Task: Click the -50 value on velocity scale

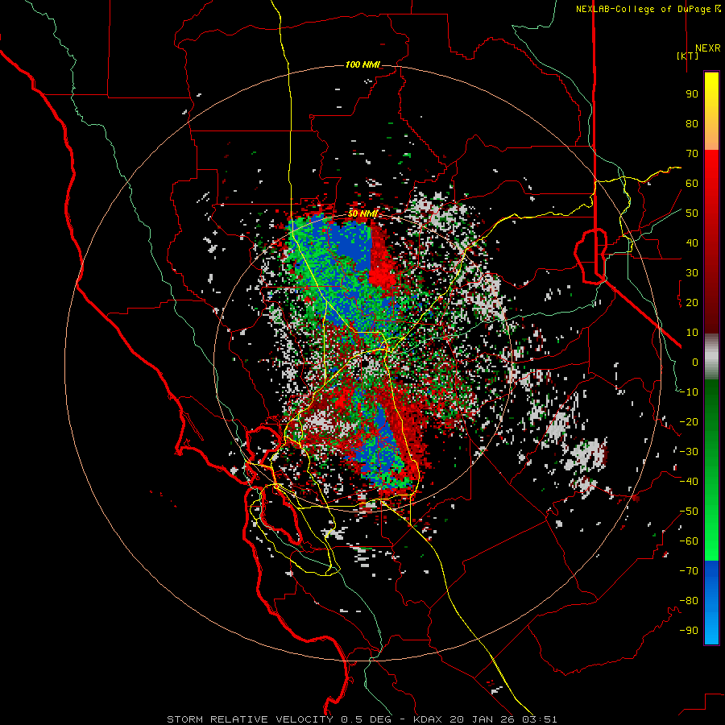Action: click(689, 511)
